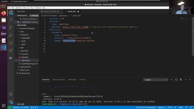Open deployAll.sh in the explorer
Image resolution: width=194 pixels, height=109 pixels.
25,67
